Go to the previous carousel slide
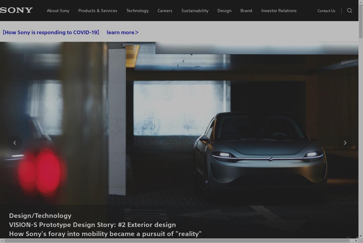This screenshot has height=243, width=363. [x=15, y=143]
